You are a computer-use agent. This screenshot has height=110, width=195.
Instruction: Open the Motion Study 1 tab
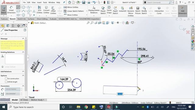pos(37,100)
